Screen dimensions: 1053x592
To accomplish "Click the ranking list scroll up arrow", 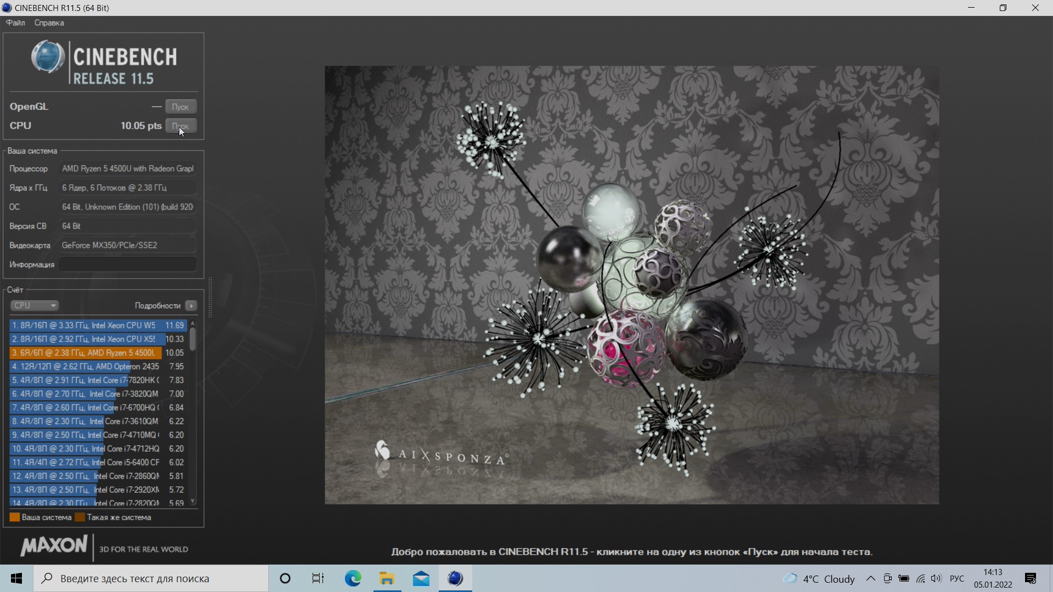I will tap(193, 323).
